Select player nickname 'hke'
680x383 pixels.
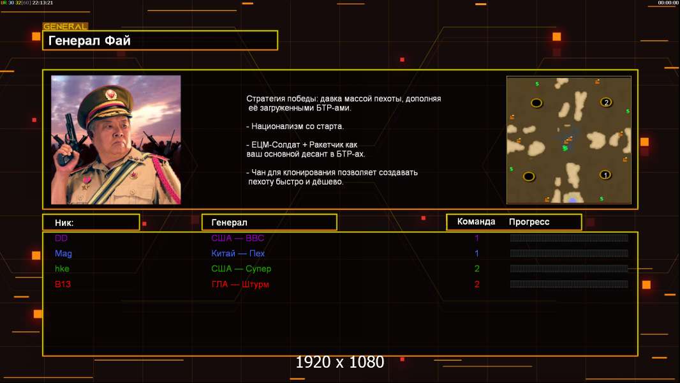coord(62,269)
